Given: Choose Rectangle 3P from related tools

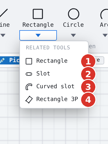Looking at the screenshot, I should click(54, 99).
